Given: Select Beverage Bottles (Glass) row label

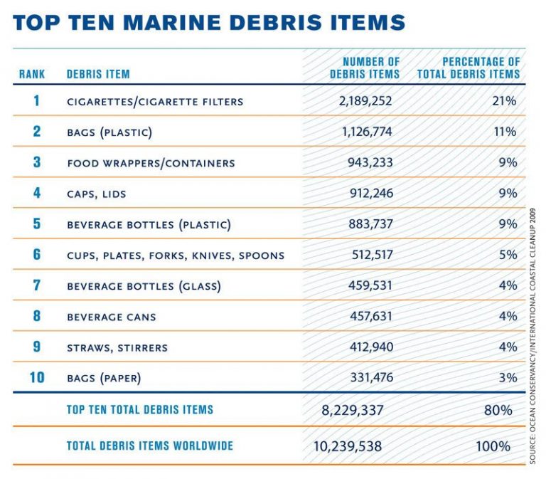Looking at the screenshot, I should [x=144, y=286].
